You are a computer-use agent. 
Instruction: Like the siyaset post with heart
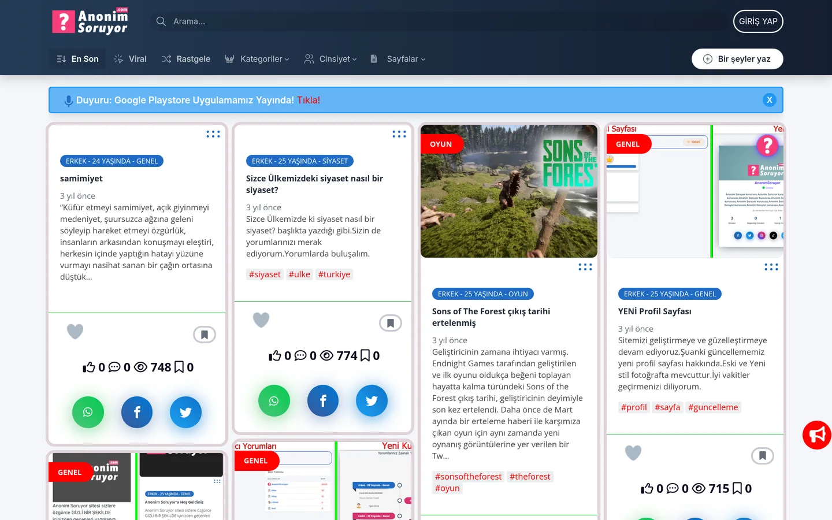pos(261,320)
